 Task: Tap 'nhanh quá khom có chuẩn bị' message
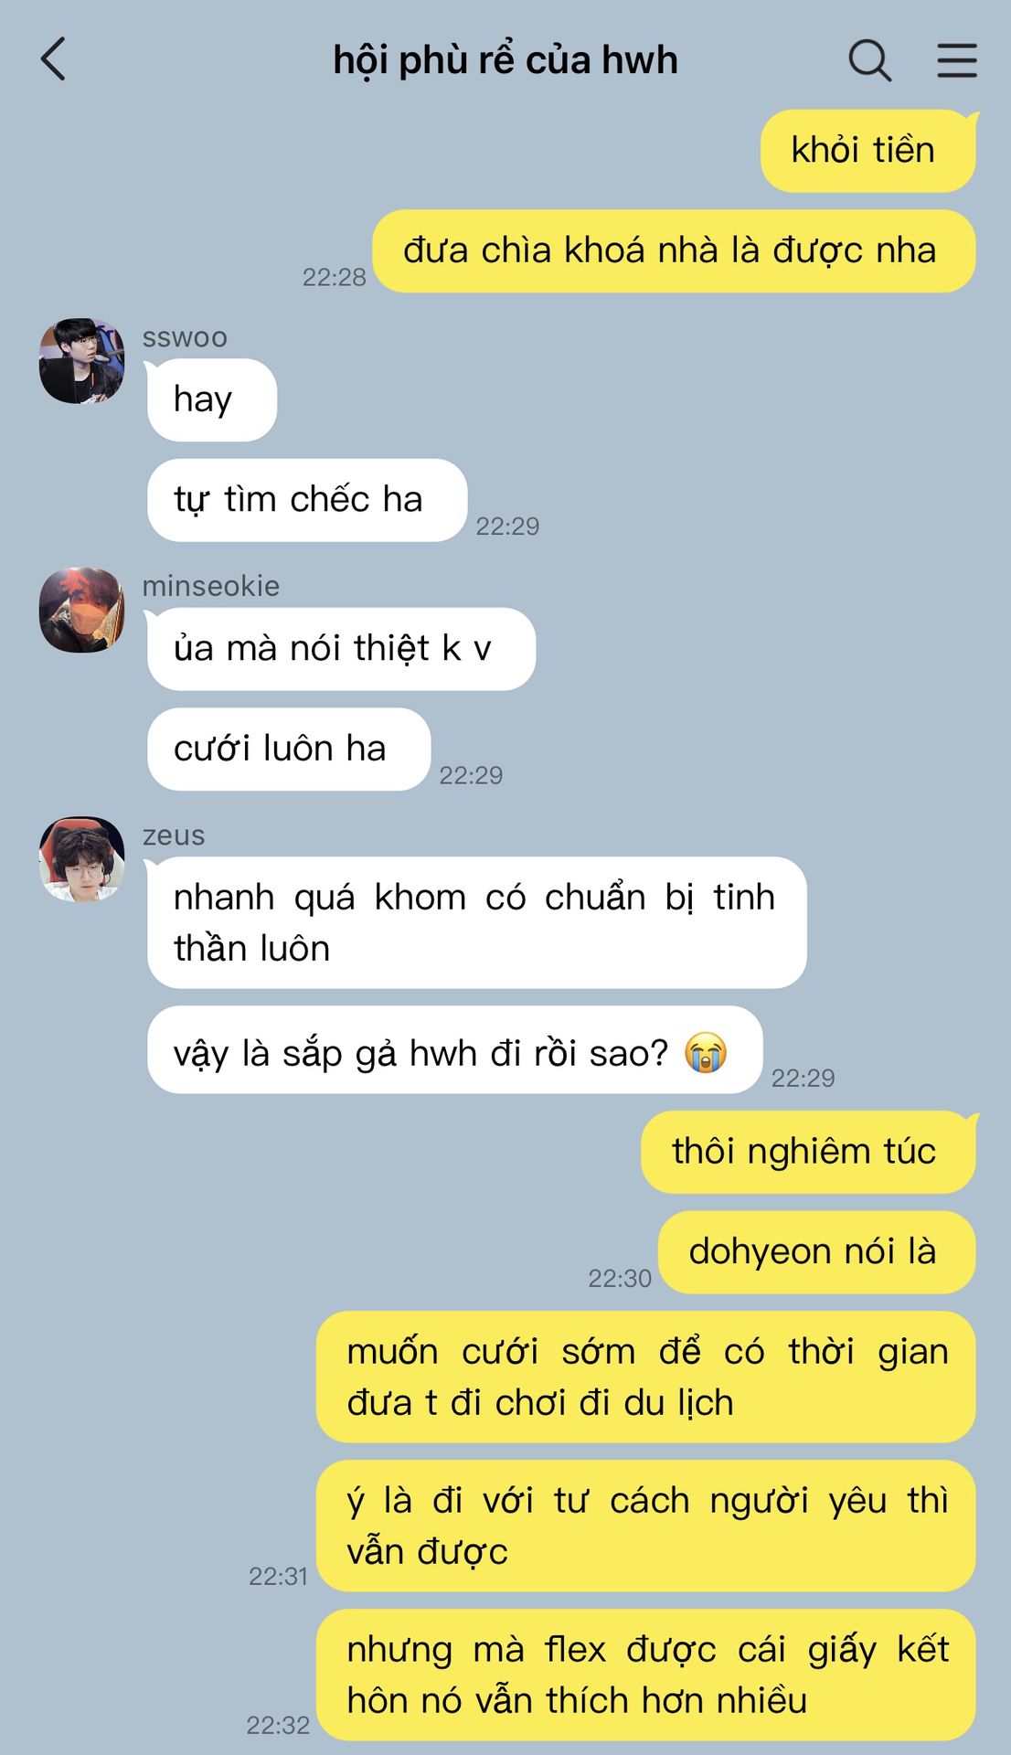pos(476,922)
